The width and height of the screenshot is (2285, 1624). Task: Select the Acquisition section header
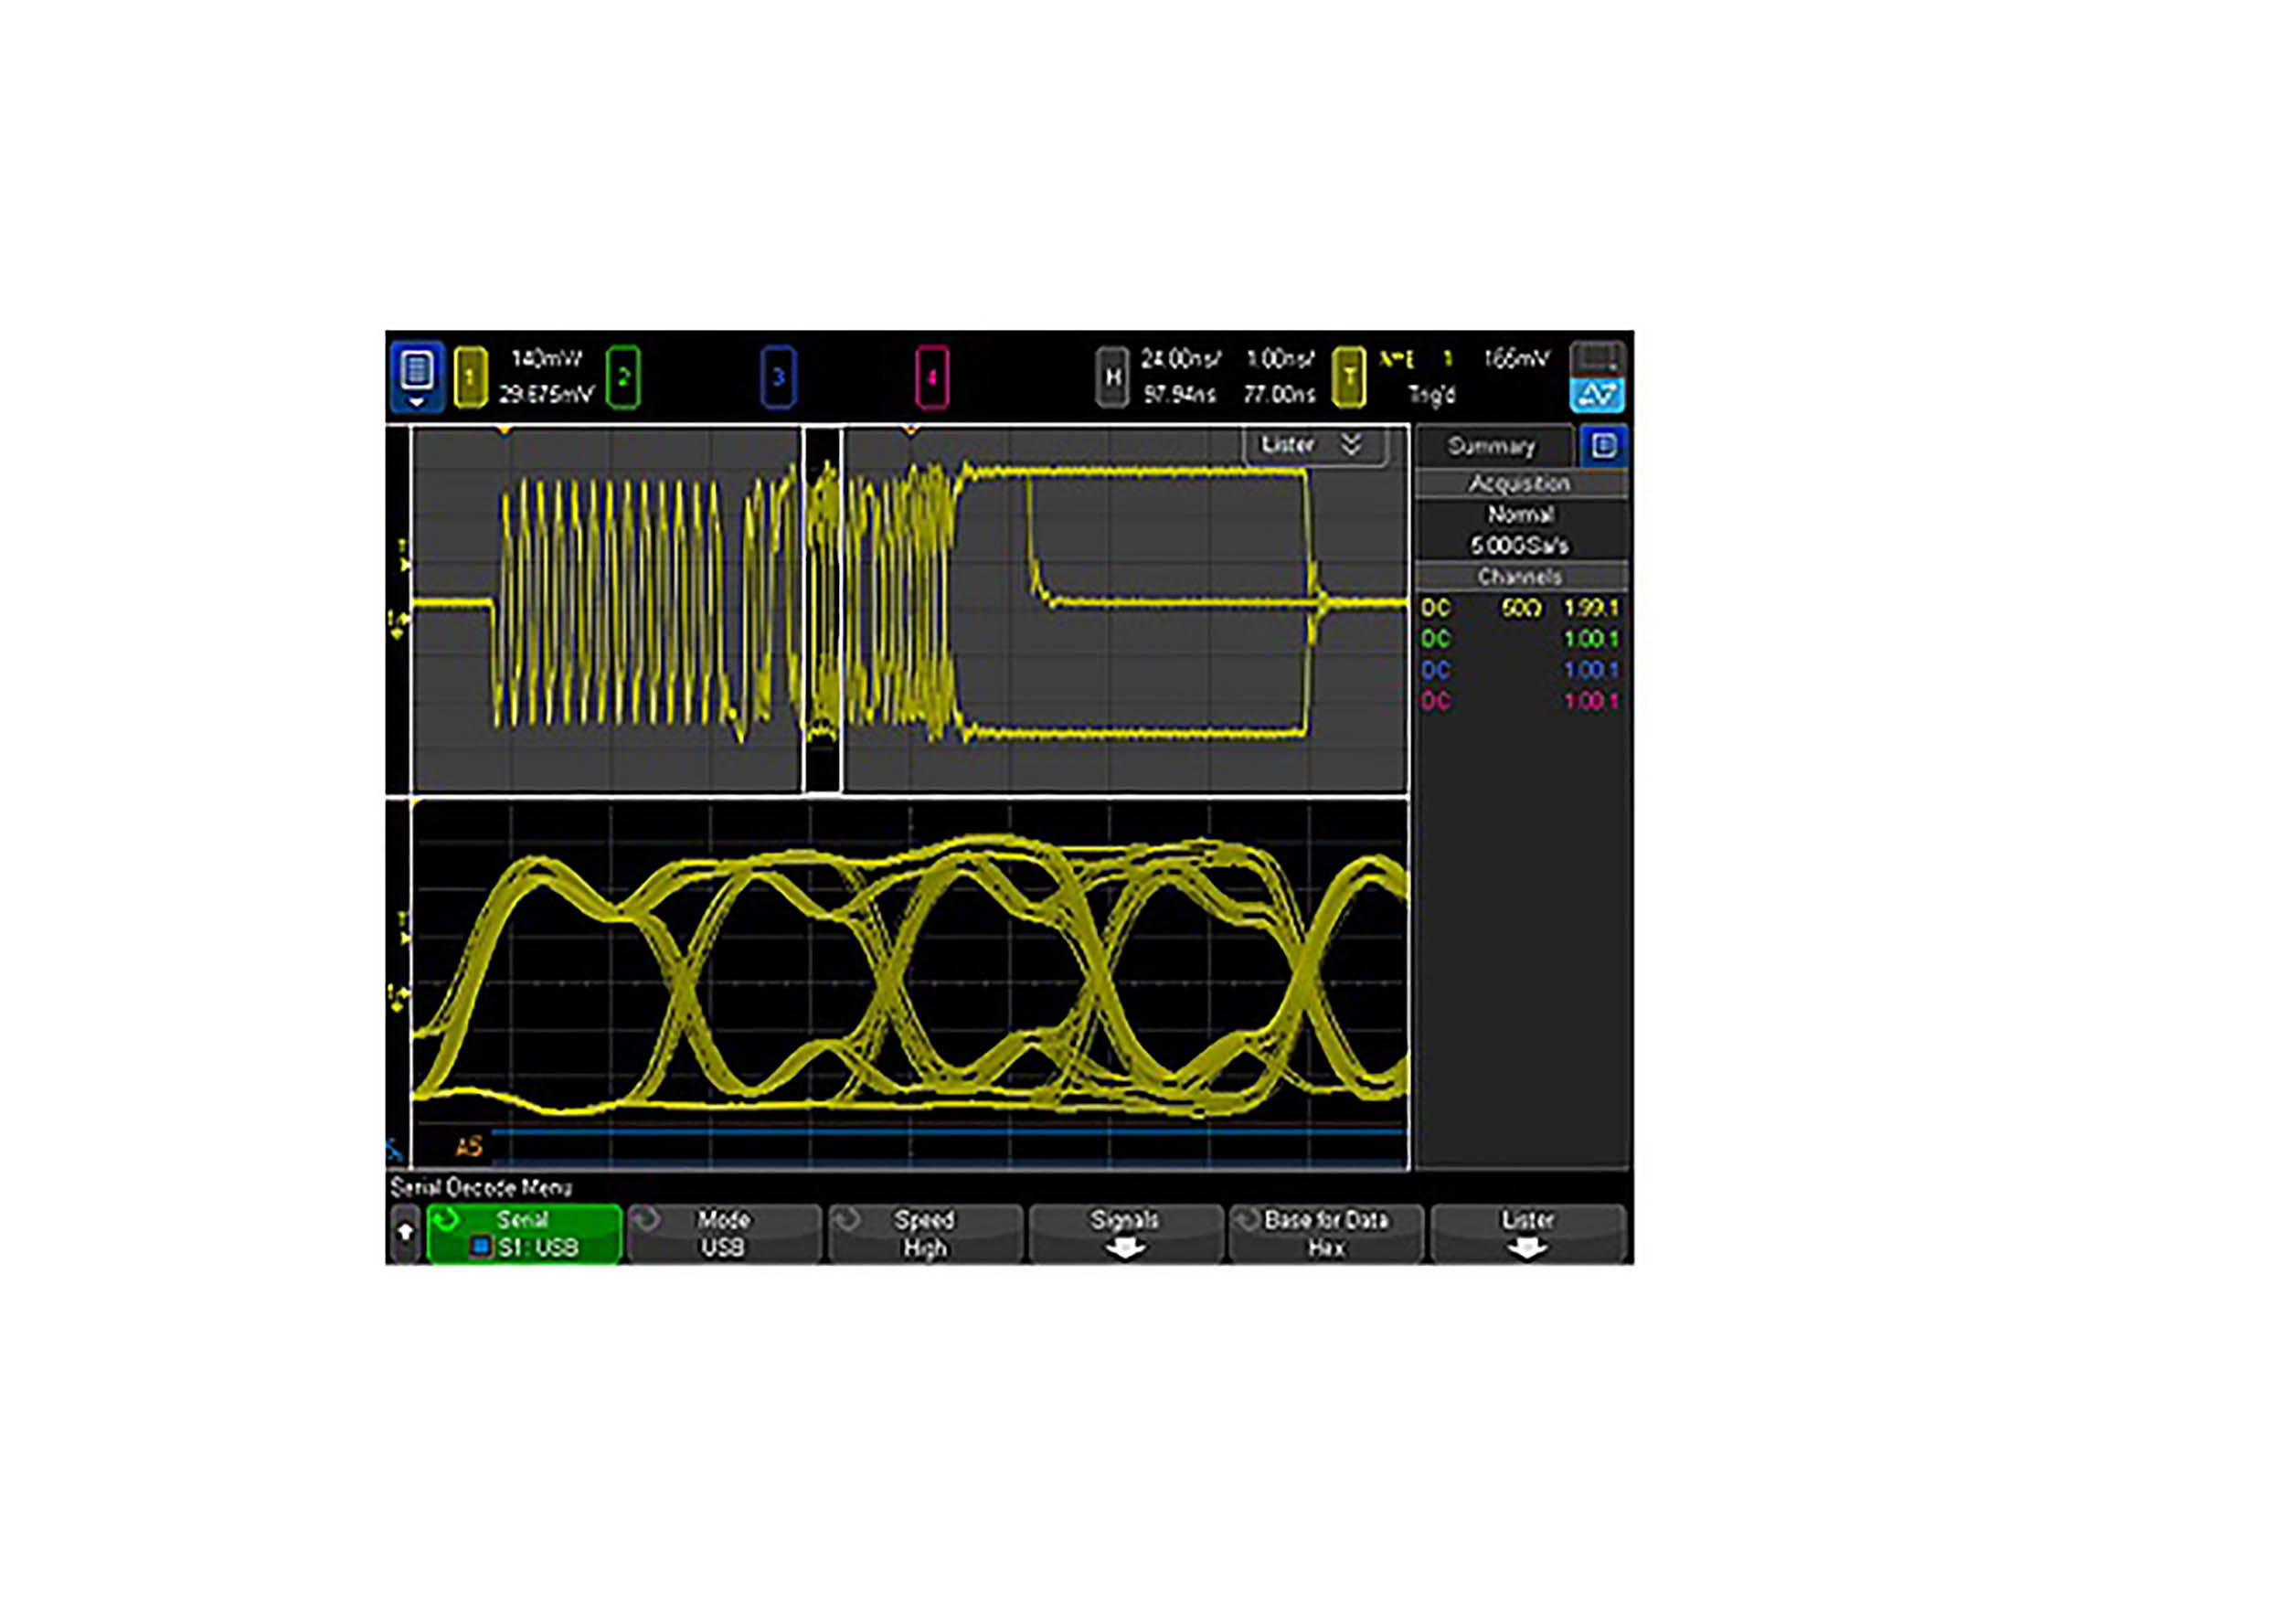click(x=1520, y=484)
